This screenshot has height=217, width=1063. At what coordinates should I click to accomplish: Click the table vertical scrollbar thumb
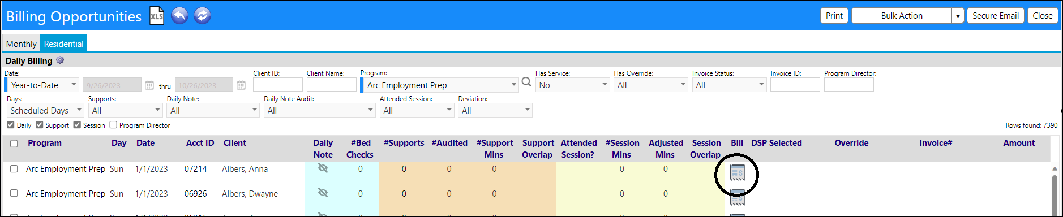pyautogui.click(x=1055, y=195)
